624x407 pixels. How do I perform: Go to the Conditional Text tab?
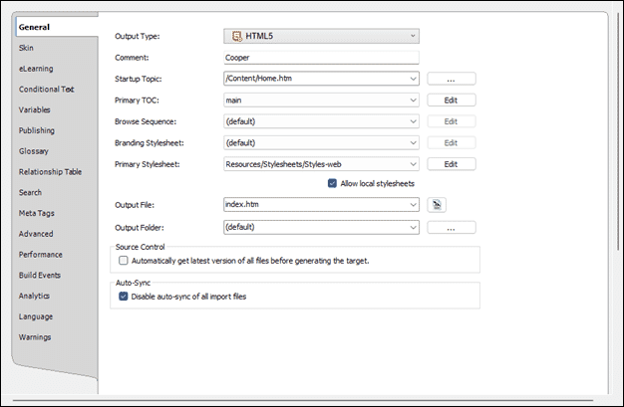coord(46,89)
